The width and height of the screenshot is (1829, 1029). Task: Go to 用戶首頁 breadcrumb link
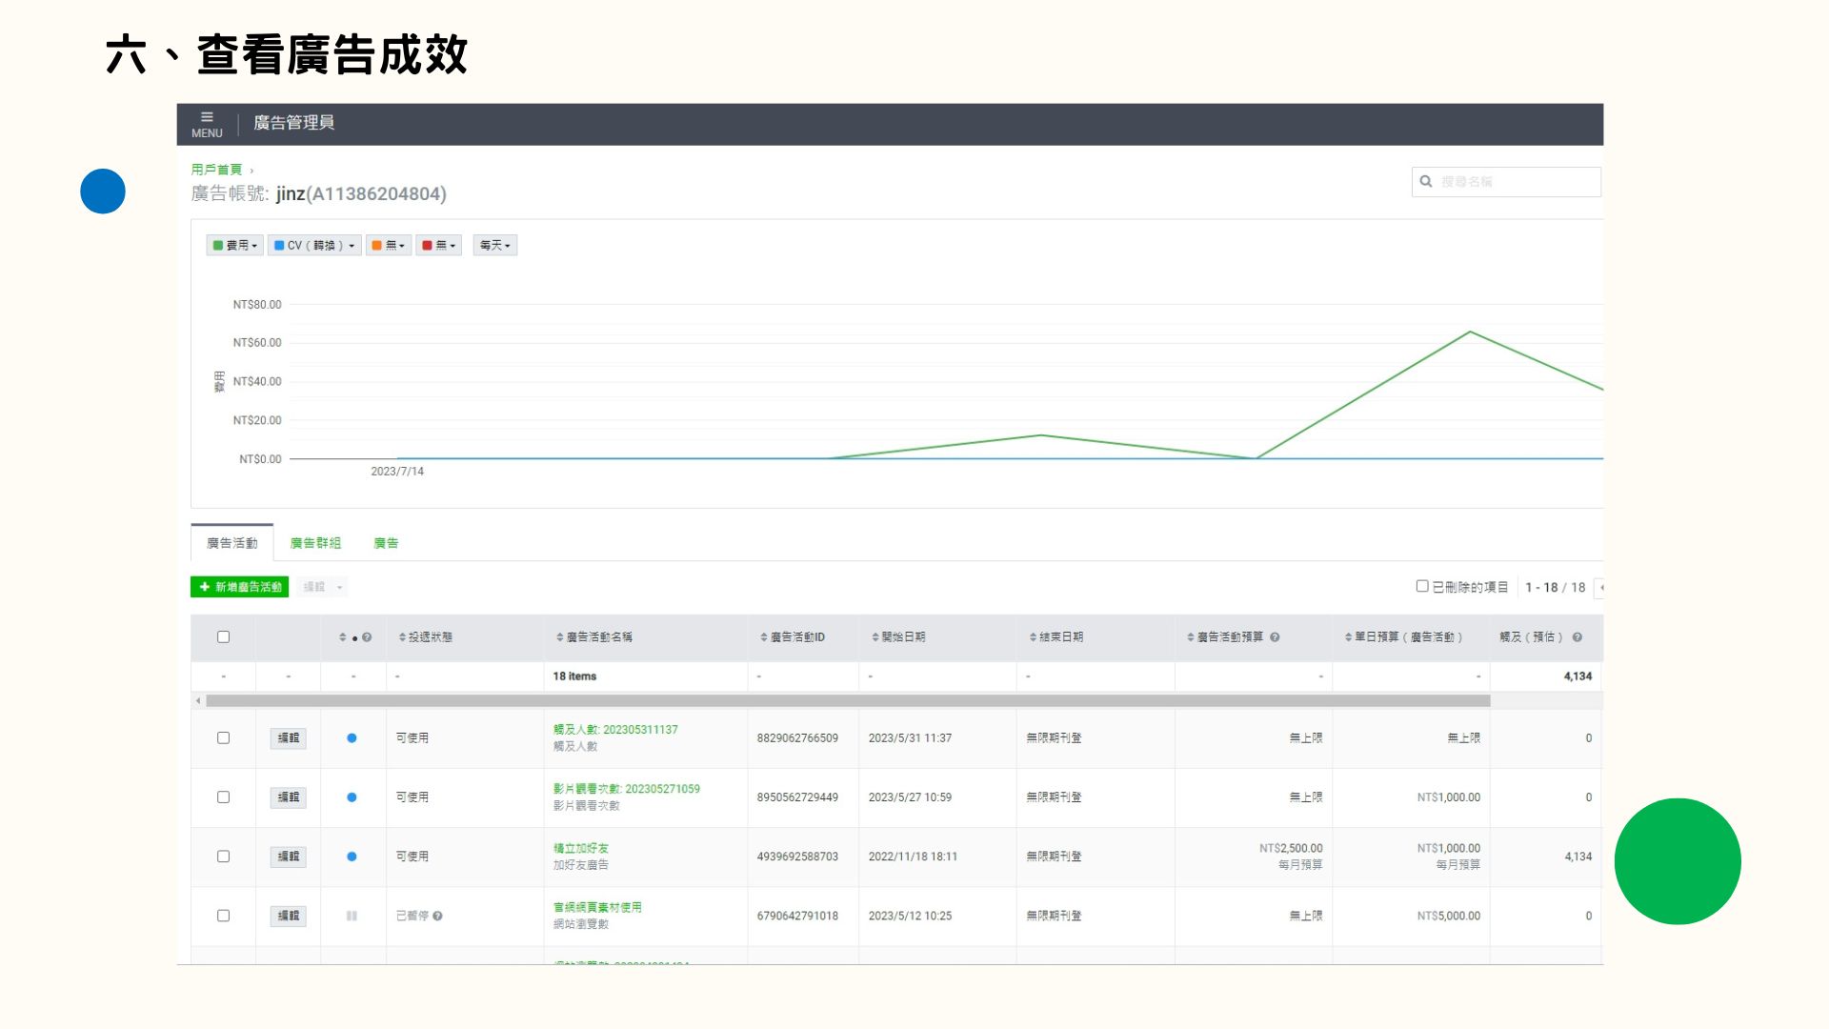click(216, 170)
